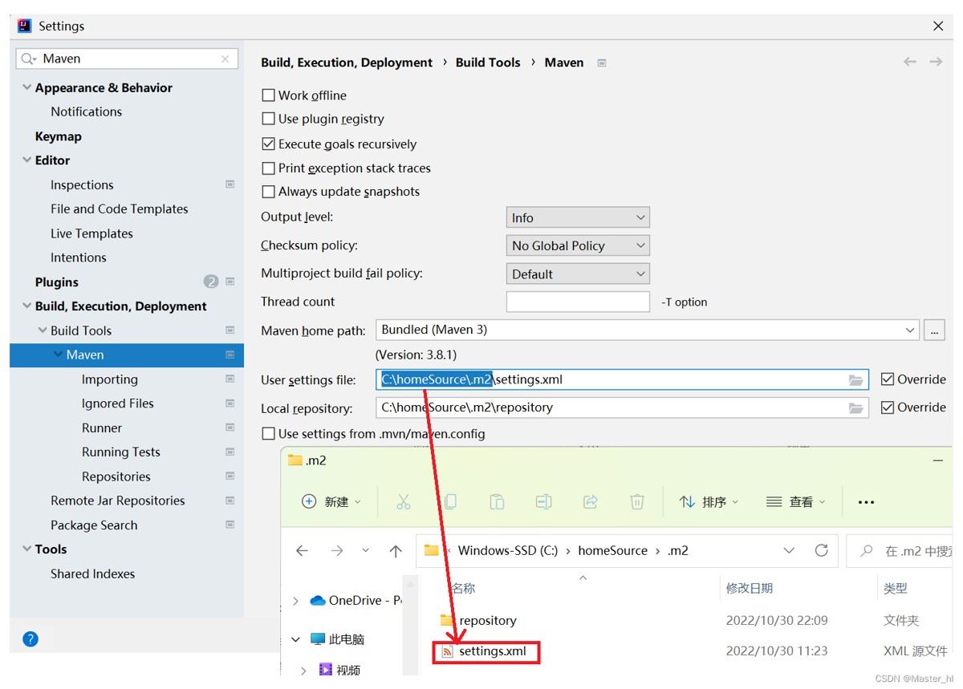This screenshot has width=963, height=689.
Task: Click the help question mark icon
Action: [x=30, y=638]
